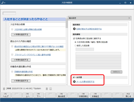Click F6 届出設定 function key
This screenshot has height=102, width=134.
(62, 95)
